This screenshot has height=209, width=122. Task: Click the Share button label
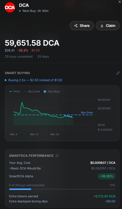[84, 26]
